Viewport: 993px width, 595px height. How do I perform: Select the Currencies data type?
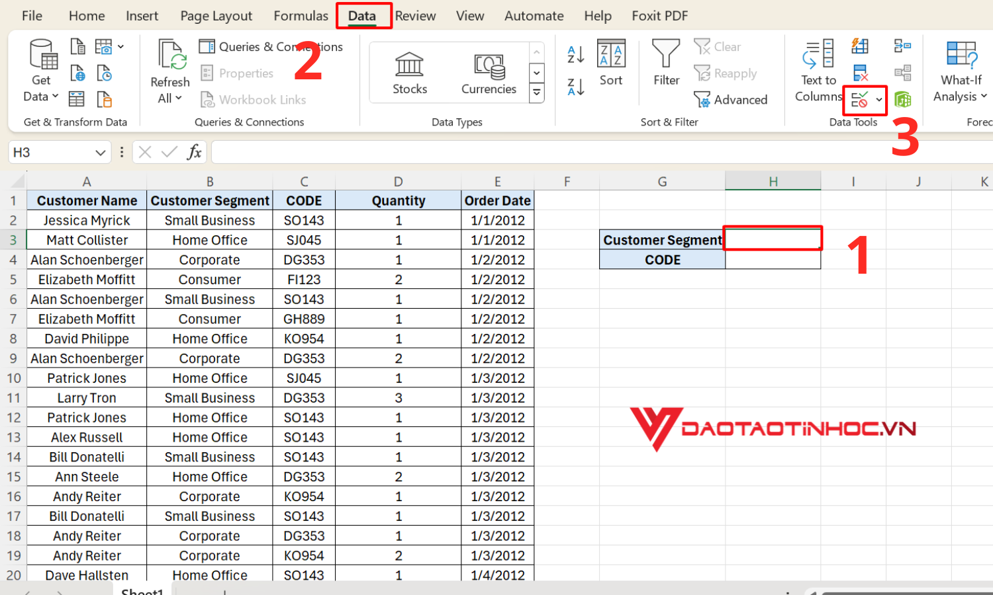489,73
